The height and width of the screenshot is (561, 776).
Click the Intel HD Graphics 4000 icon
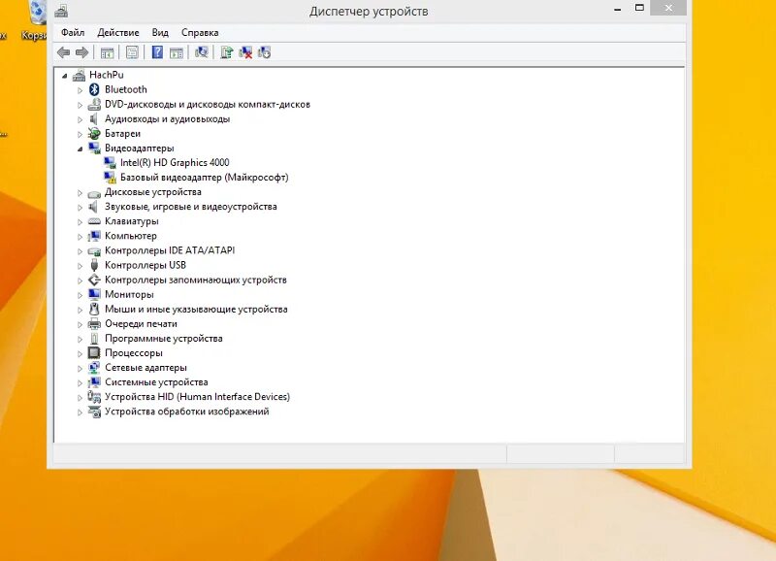[x=110, y=162]
